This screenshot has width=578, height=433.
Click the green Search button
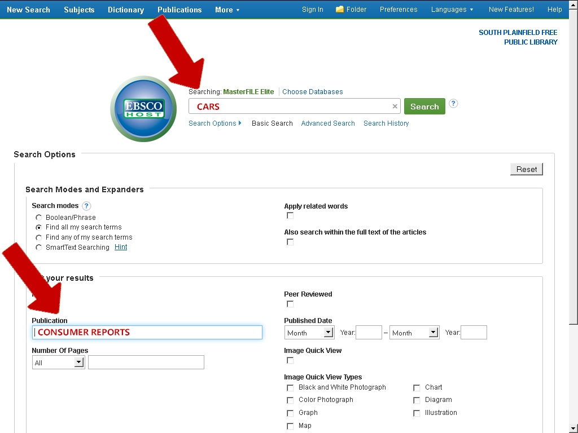click(424, 107)
